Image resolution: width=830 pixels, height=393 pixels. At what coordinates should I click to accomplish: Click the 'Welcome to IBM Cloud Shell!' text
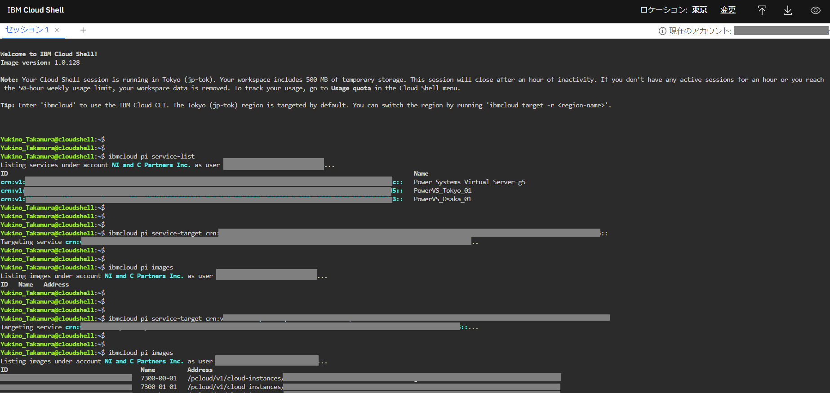tap(49, 54)
